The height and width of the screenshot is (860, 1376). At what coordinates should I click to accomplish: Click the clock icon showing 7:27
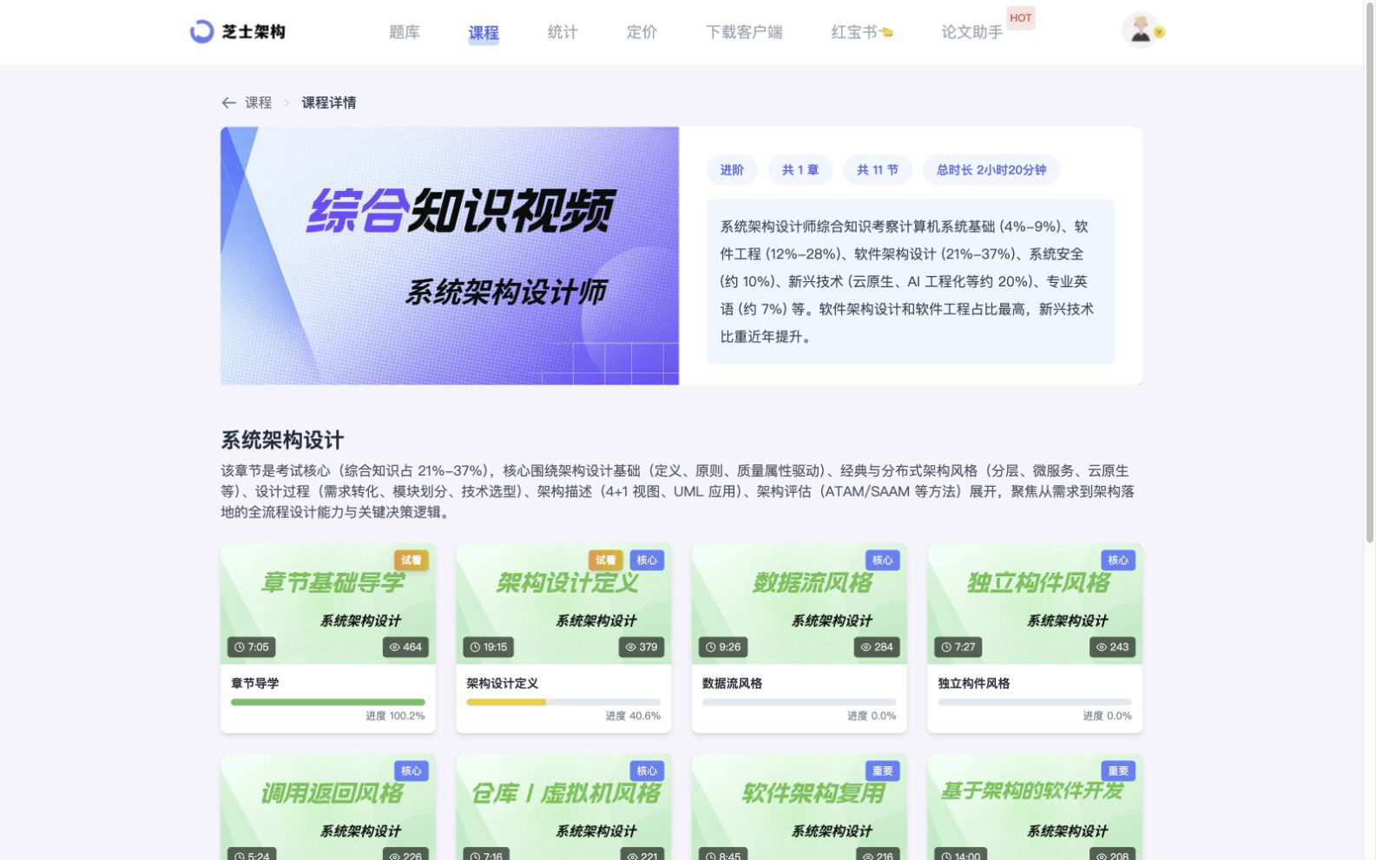pos(946,647)
